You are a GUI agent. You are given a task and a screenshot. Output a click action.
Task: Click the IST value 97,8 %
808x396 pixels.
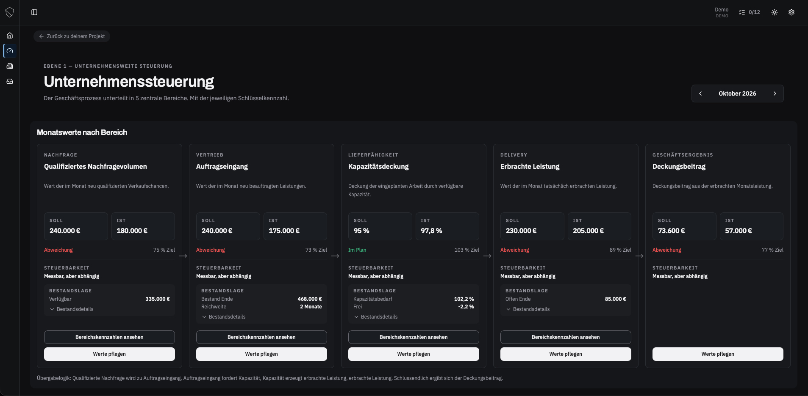coord(431,231)
